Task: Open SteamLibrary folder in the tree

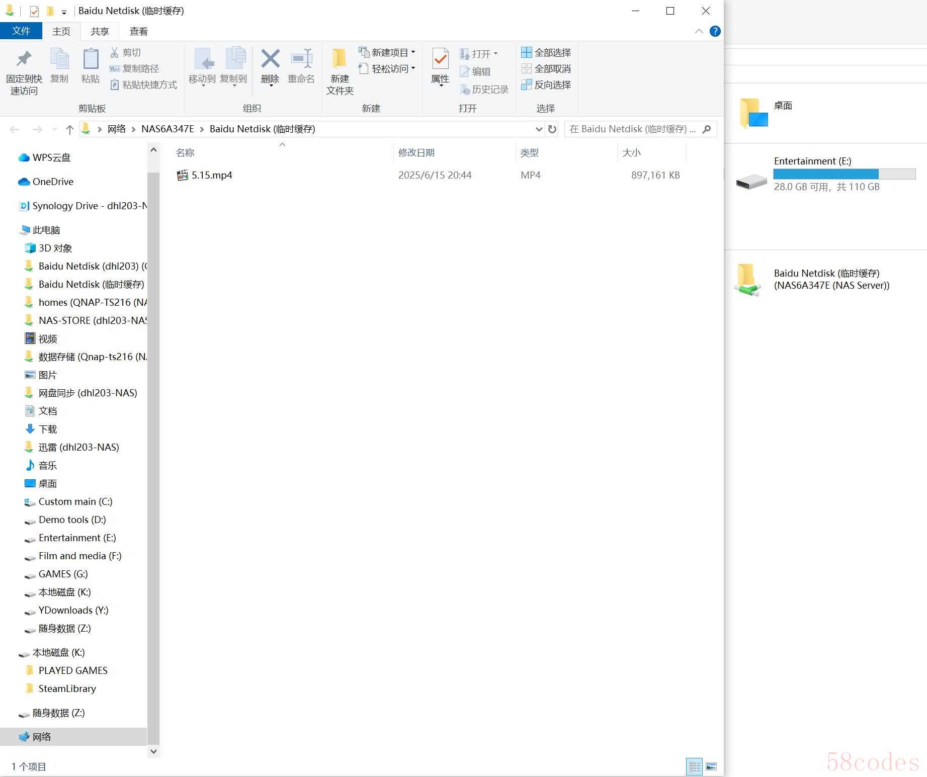Action: pyautogui.click(x=60, y=688)
